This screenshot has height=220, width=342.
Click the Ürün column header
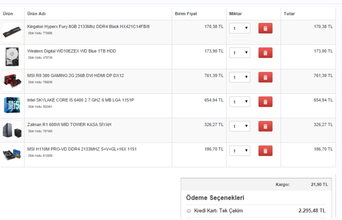tap(8, 14)
